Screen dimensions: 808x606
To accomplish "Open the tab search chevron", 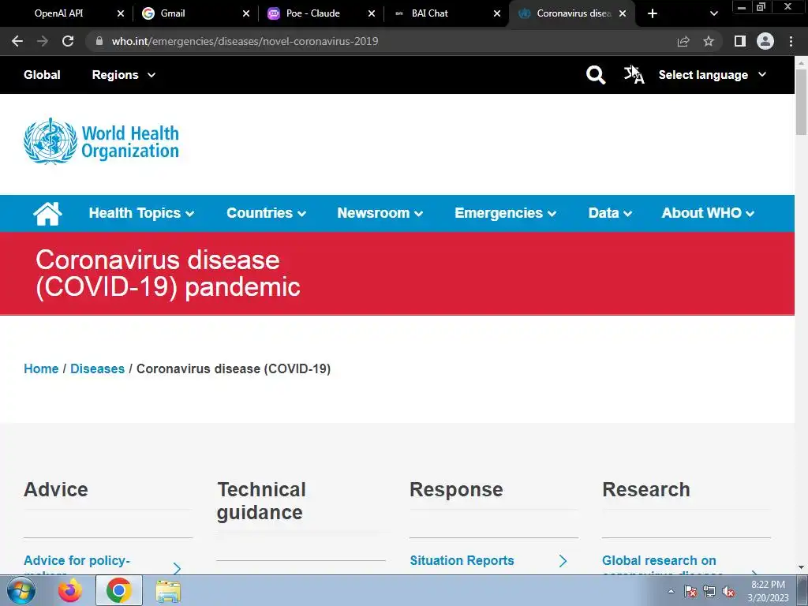I will pyautogui.click(x=713, y=13).
